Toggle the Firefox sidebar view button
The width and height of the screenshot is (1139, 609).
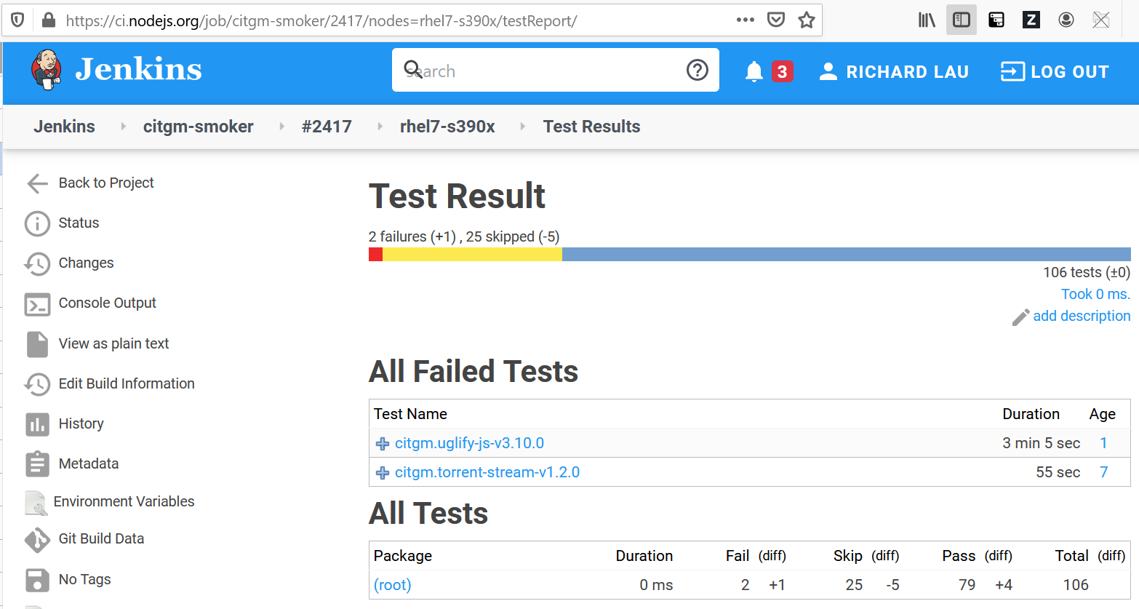(x=961, y=20)
